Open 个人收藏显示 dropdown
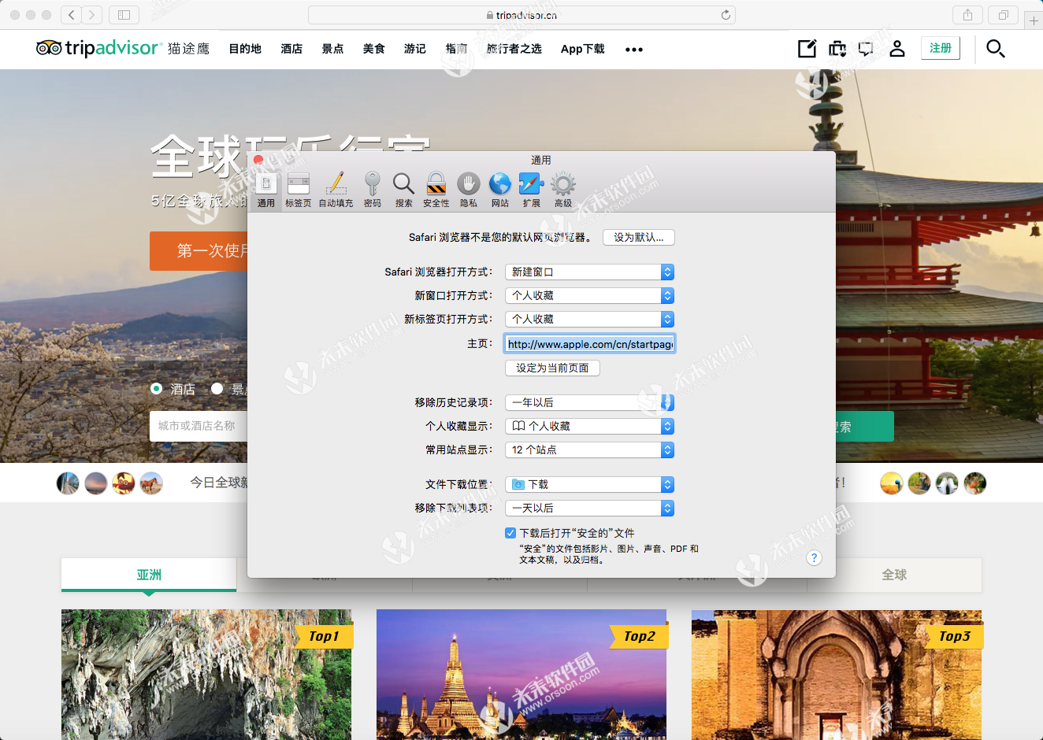 tap(589, 426)
